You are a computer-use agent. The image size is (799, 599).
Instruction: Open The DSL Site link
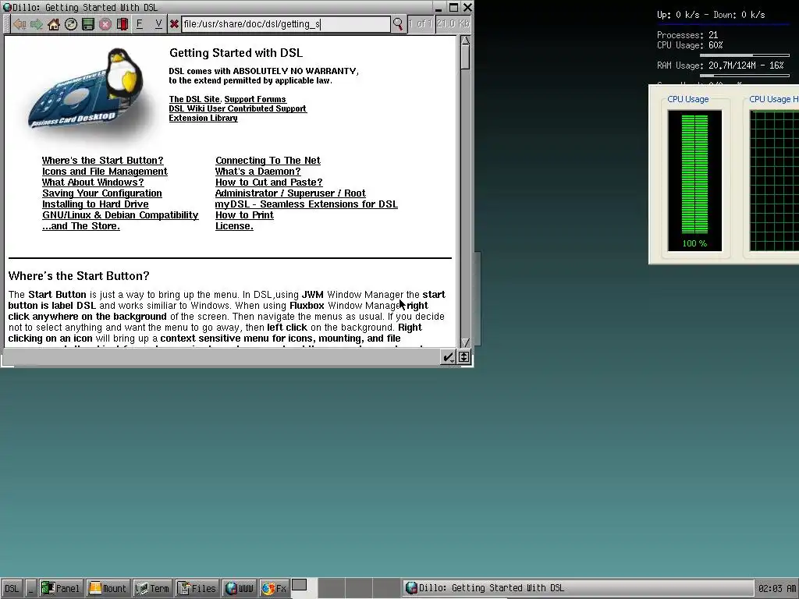(x=194, y=99)
